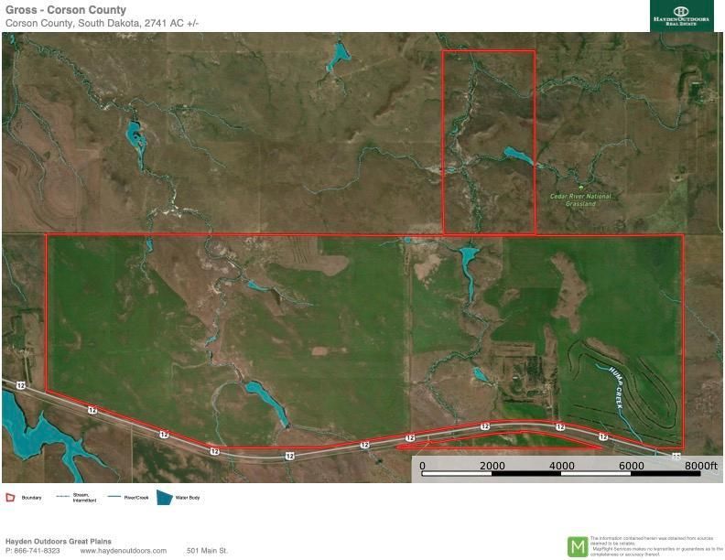Click the Stream, Intermittent legend line symbol

pos(62,497)
